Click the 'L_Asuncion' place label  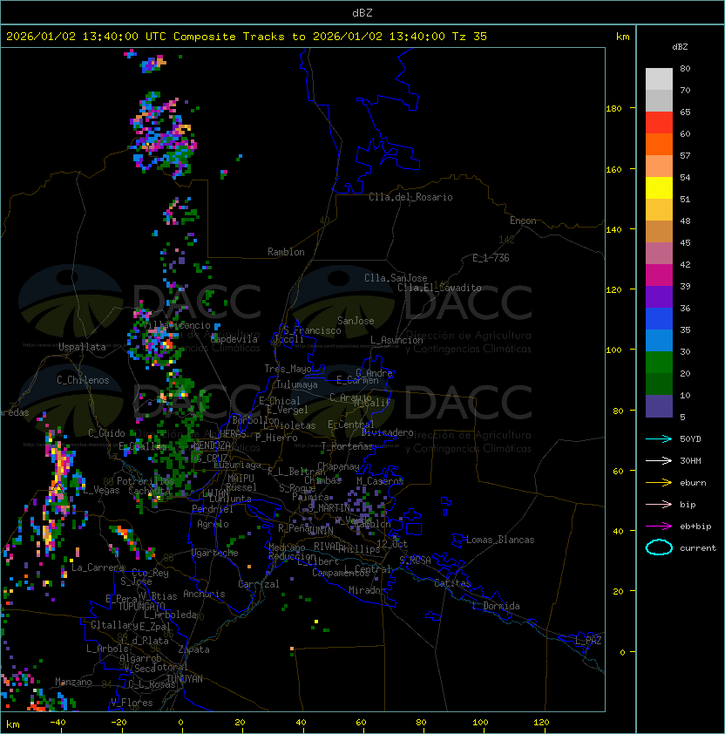click(x=396, y=339)
